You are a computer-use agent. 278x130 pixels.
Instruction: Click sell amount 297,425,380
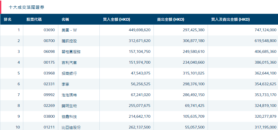click(194, 30)
